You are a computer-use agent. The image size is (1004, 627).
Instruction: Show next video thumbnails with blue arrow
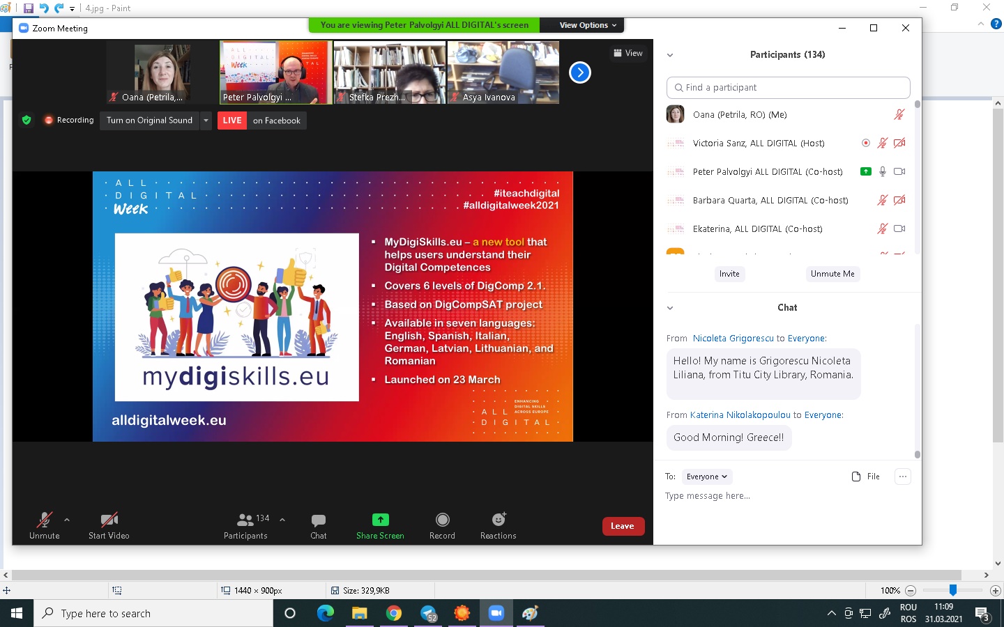tap(580, 72)
